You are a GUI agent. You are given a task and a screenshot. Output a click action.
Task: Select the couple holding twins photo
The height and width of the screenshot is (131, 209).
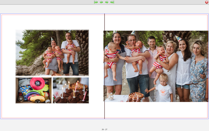[52, 53]
